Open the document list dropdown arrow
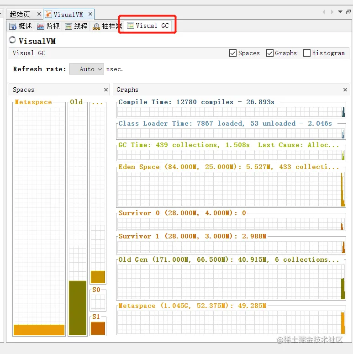Screen dimensions: 353x354 click(x=340, y=12)
